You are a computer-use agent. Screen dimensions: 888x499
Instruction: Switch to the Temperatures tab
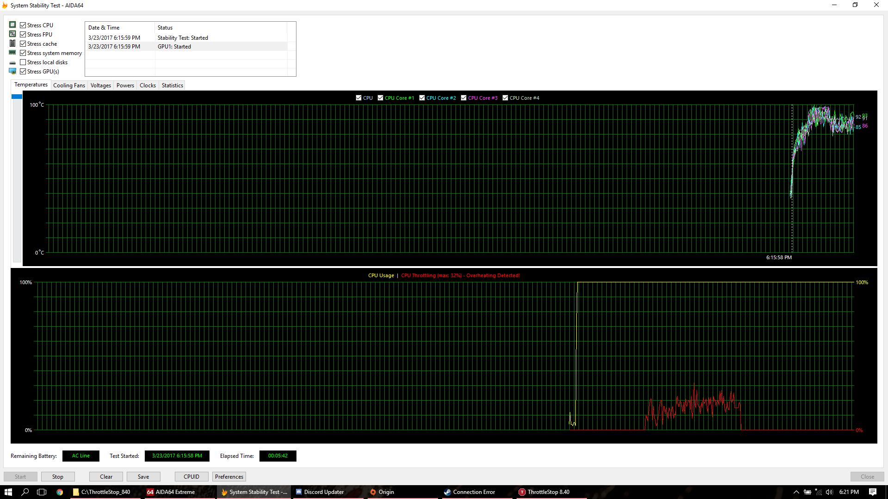[x=31, y=85]
